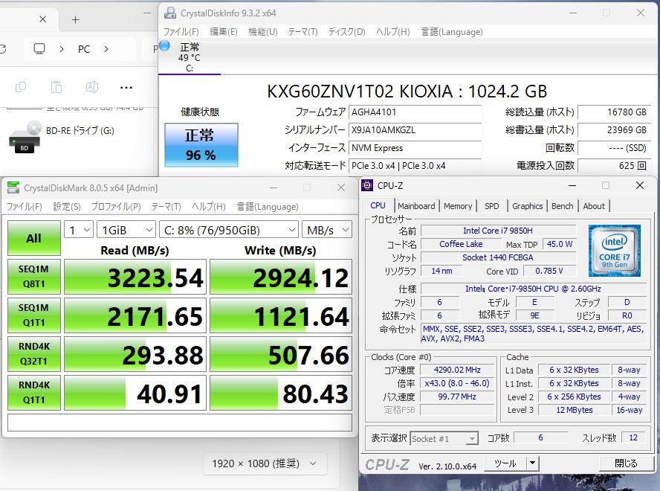Open テーマ(T) menu in CrystalDiskMark
This screenshot has height=491, width=660.
tap(166, 207)
